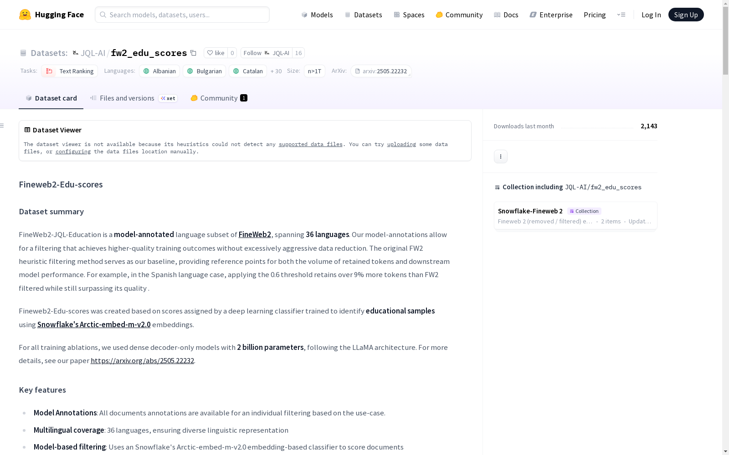Screen dimensions: 729x455
Task: Click the JQL-AI organization avatar
Action: tap(76, 53)
